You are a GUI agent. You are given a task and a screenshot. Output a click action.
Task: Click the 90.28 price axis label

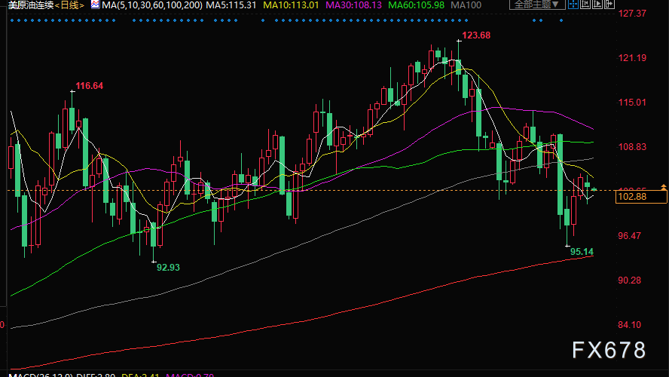coord(629,280)
